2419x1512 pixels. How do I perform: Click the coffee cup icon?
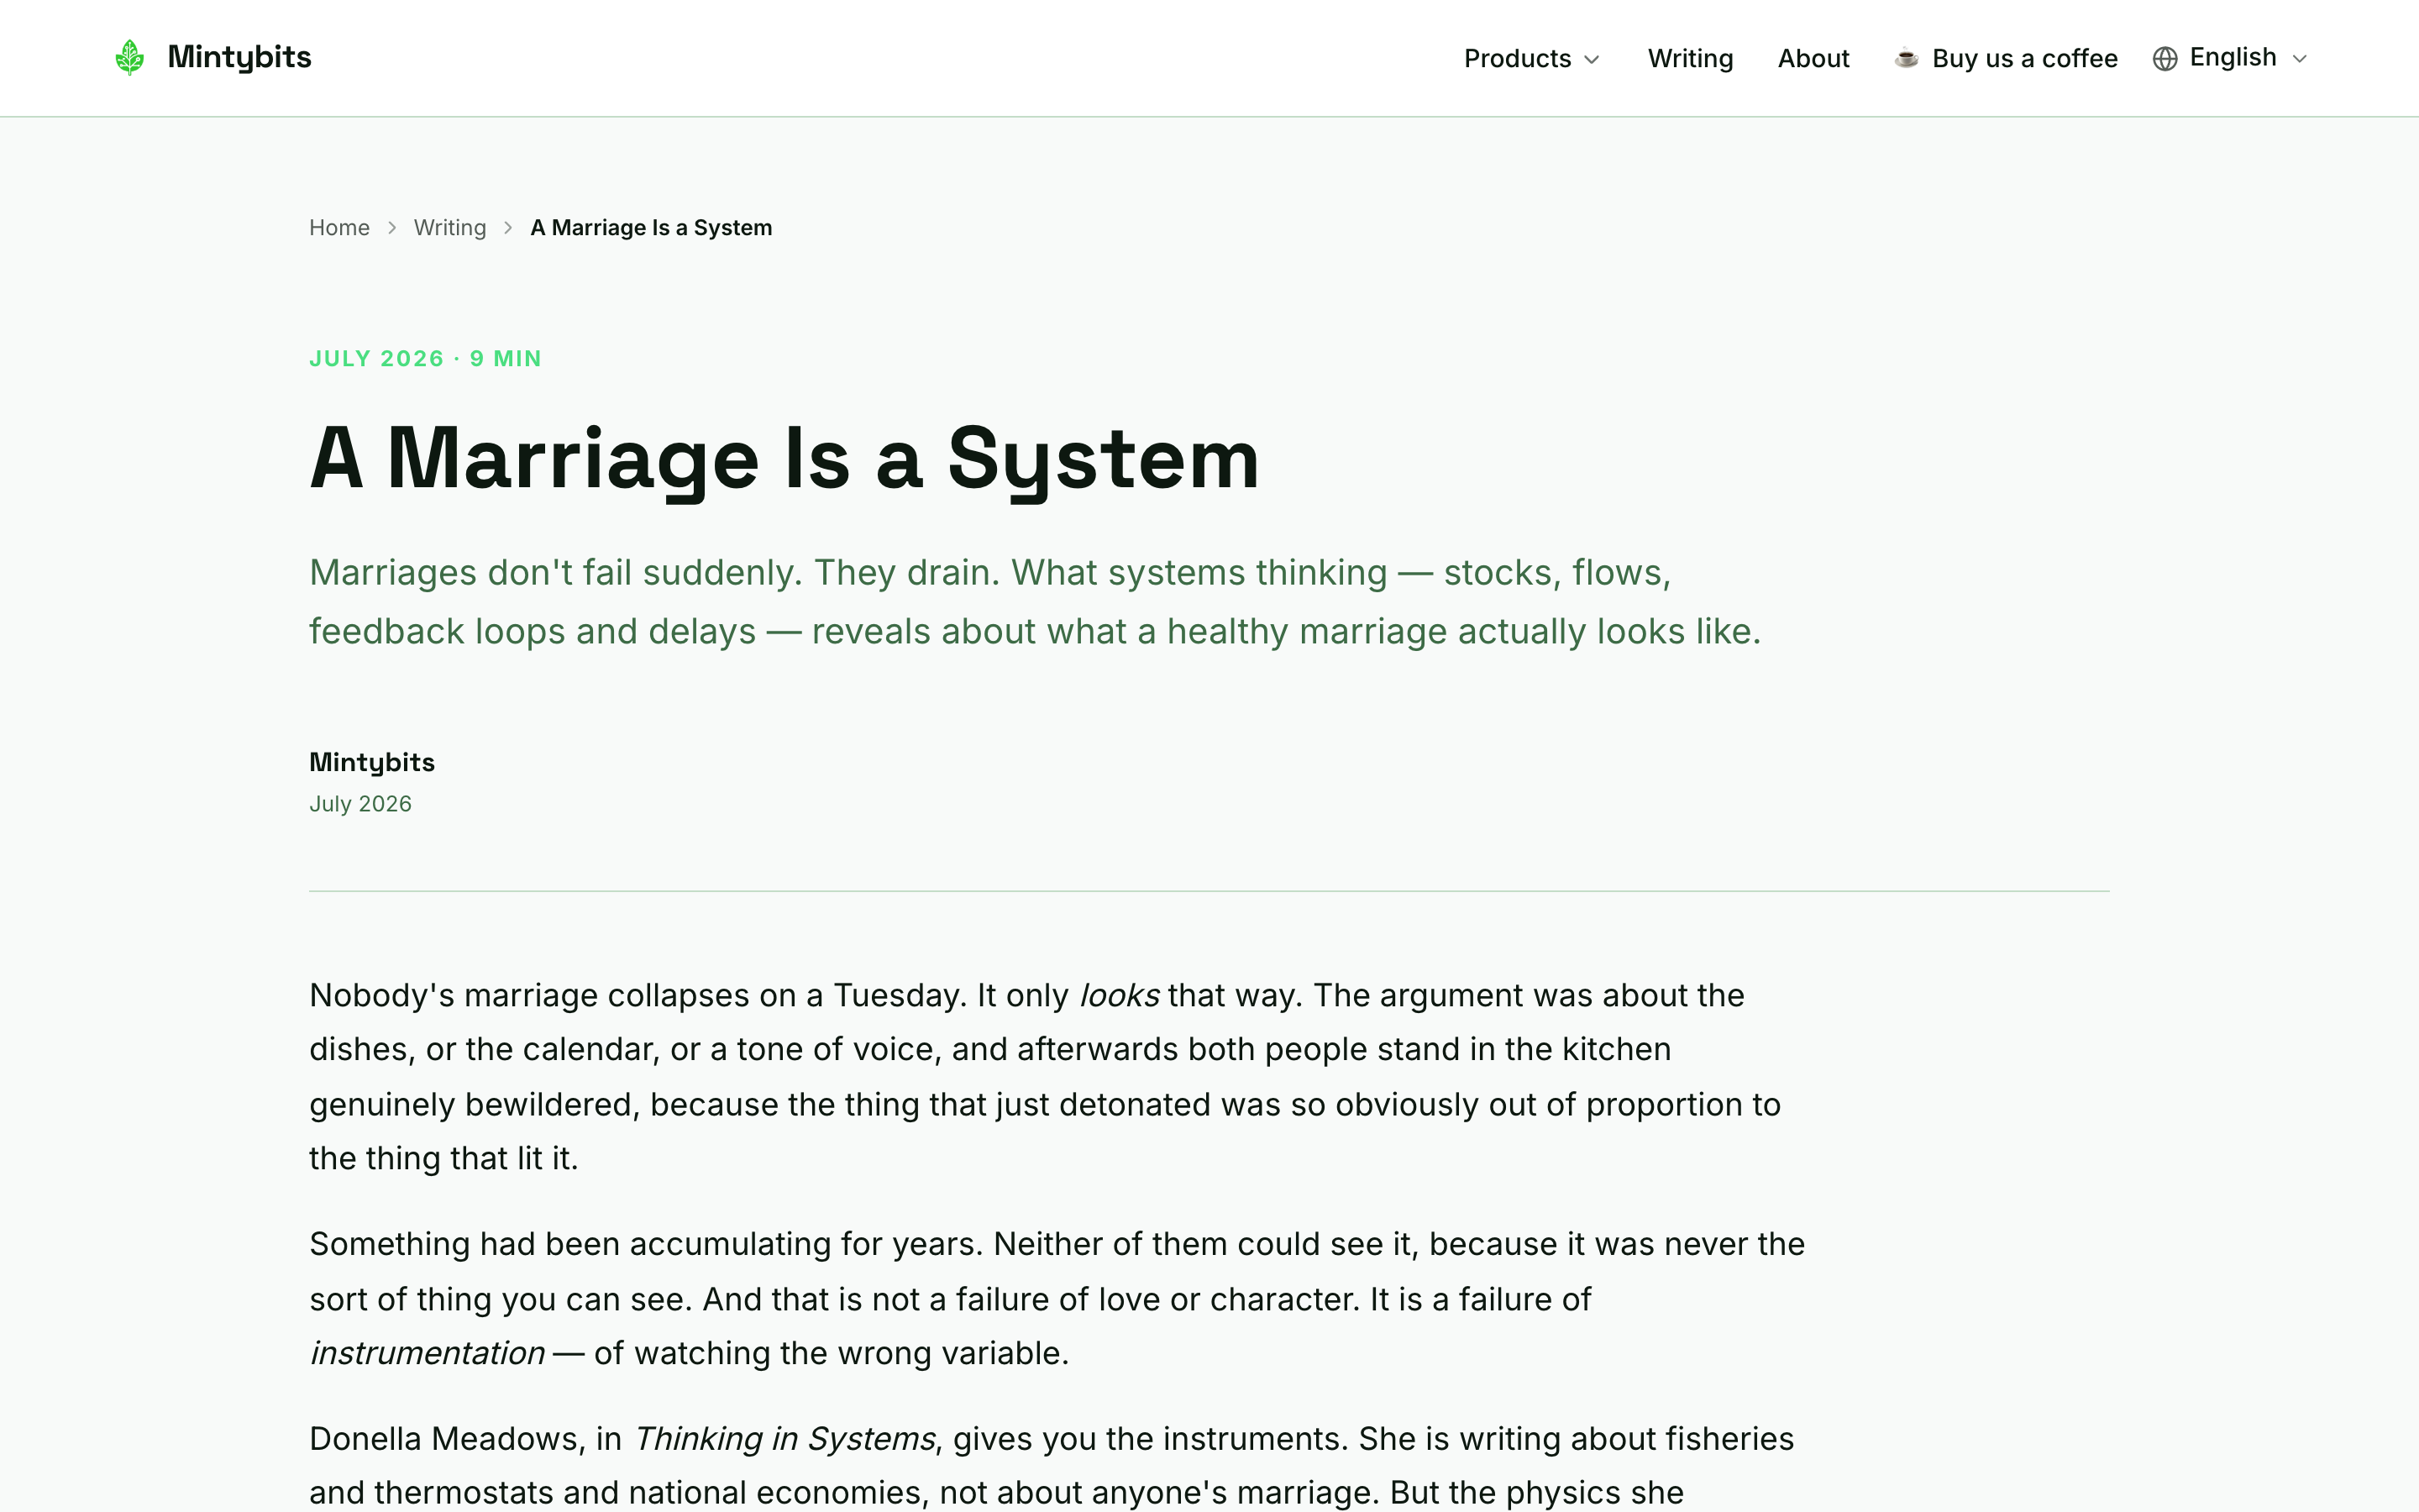[x=1906, y=58]
